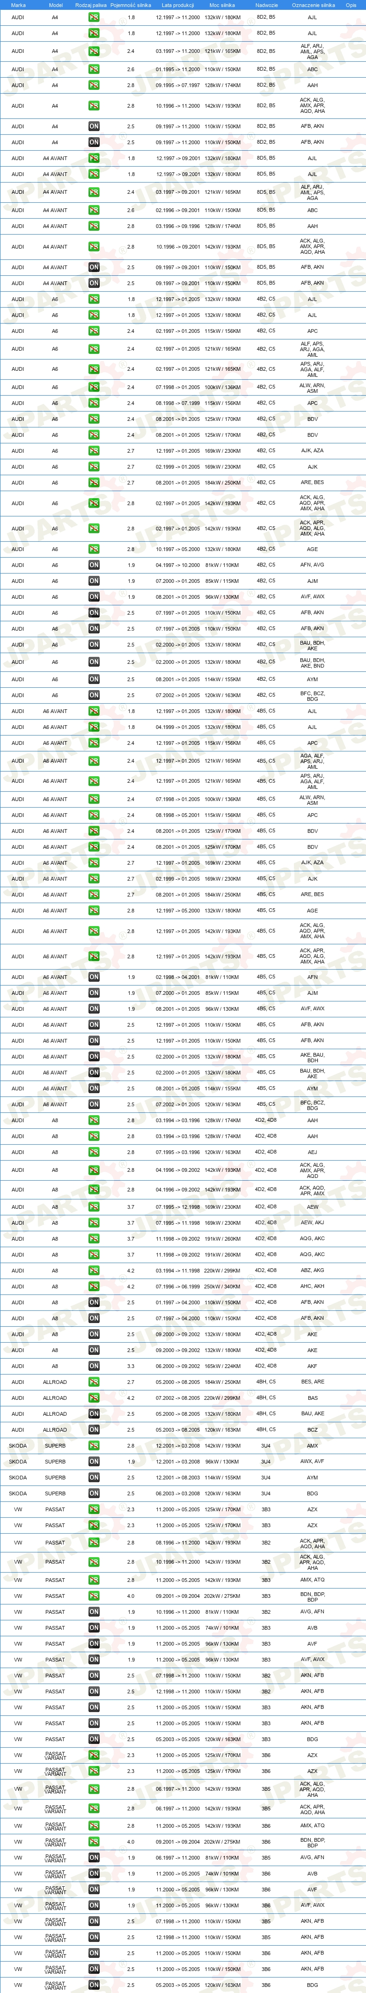Click the Pojemność silnika column header
This screenshot has width=366, height=1993.
[x=131, y=5]
